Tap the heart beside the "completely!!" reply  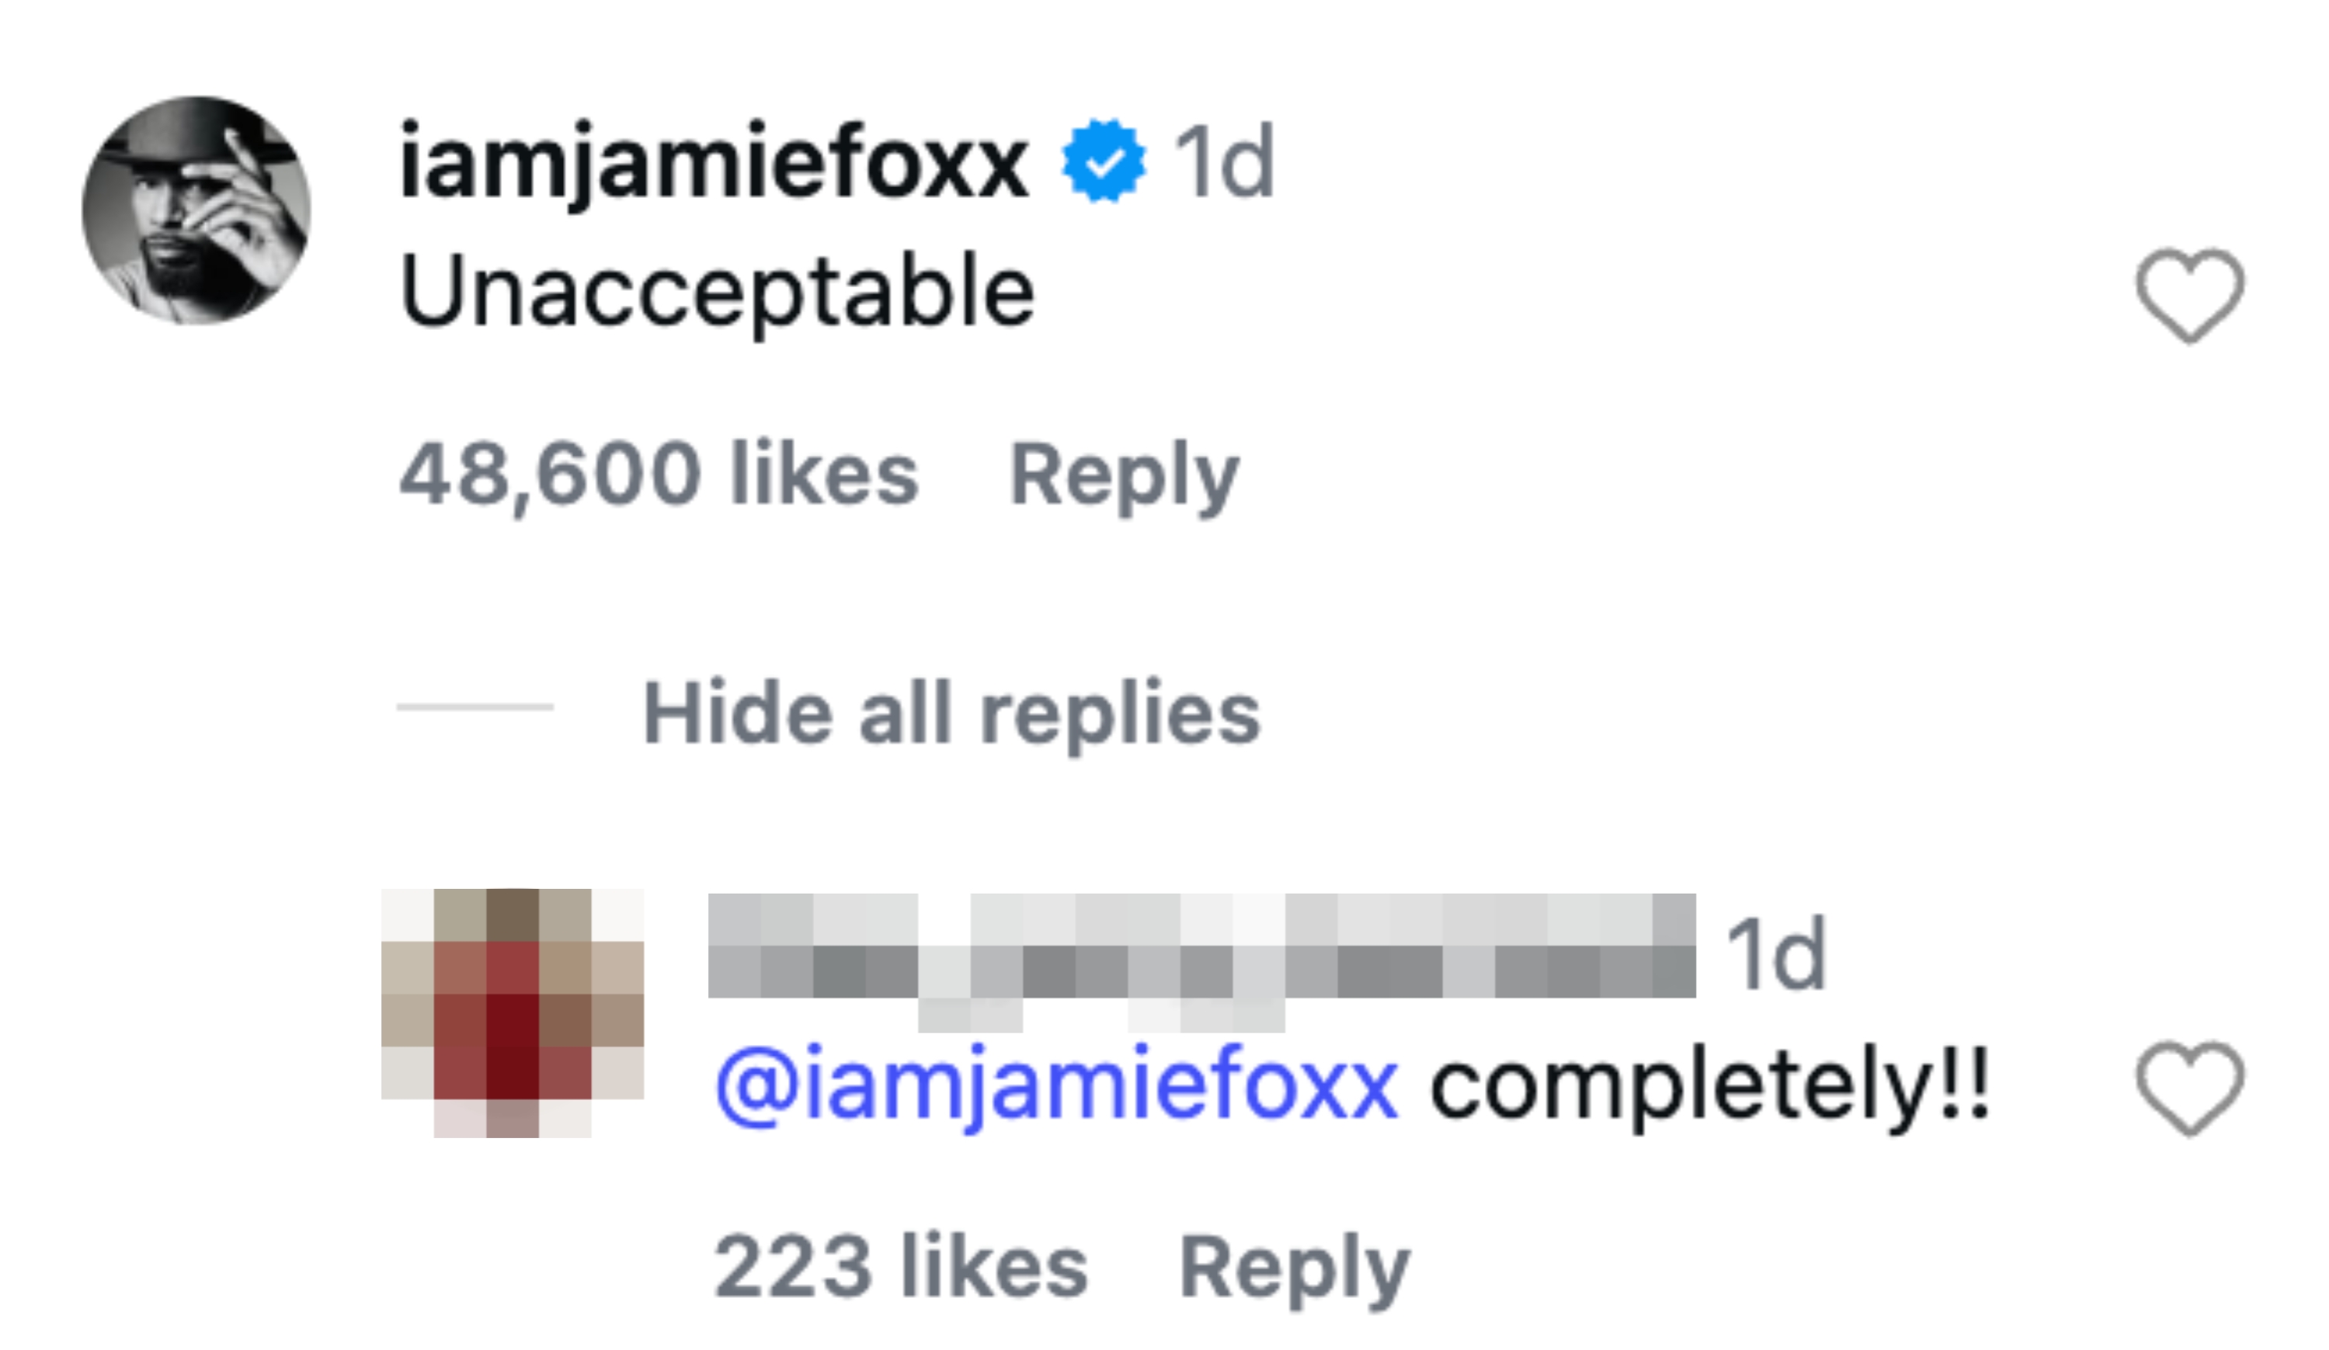pos(2188,1088)
